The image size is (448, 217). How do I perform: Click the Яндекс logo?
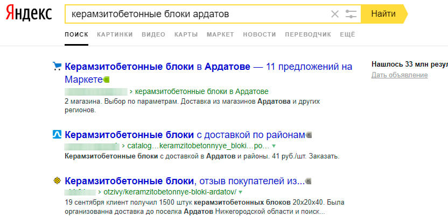(x=29, y=13)
